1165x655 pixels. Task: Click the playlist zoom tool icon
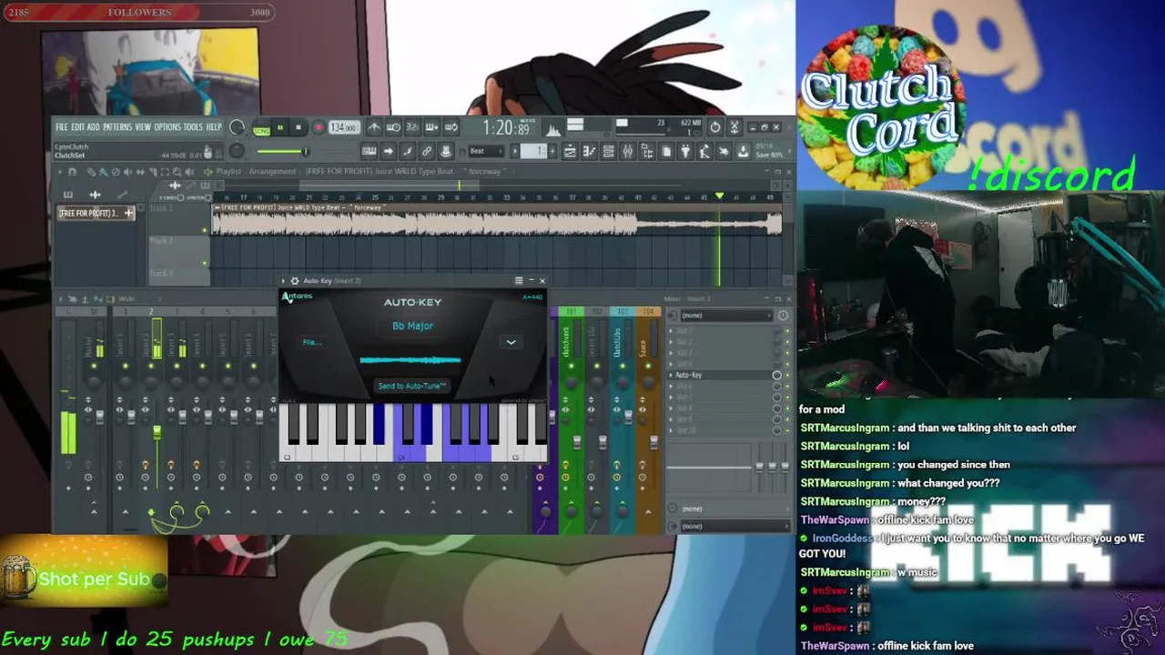pyautogui.click(x=176, y=172)
